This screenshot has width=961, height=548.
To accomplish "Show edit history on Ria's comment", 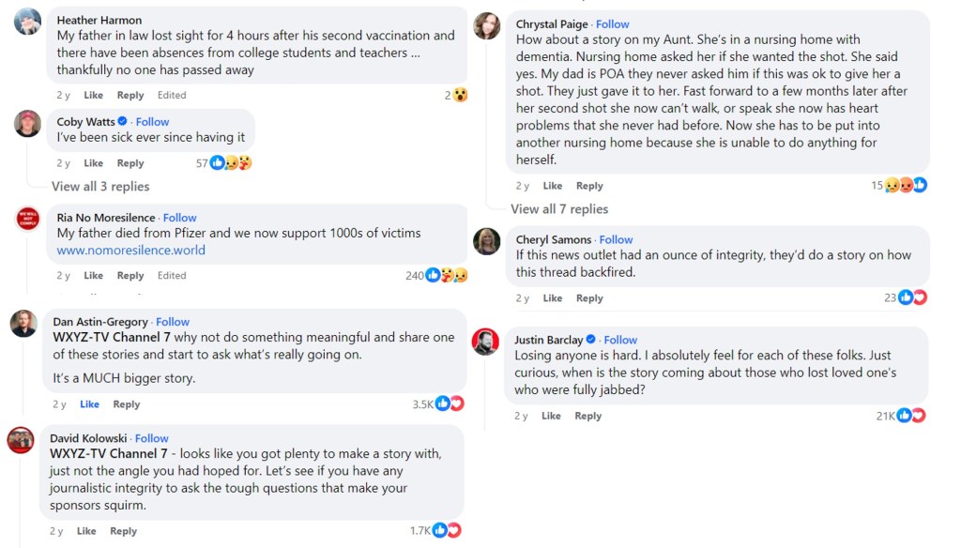I will [172, 276].
